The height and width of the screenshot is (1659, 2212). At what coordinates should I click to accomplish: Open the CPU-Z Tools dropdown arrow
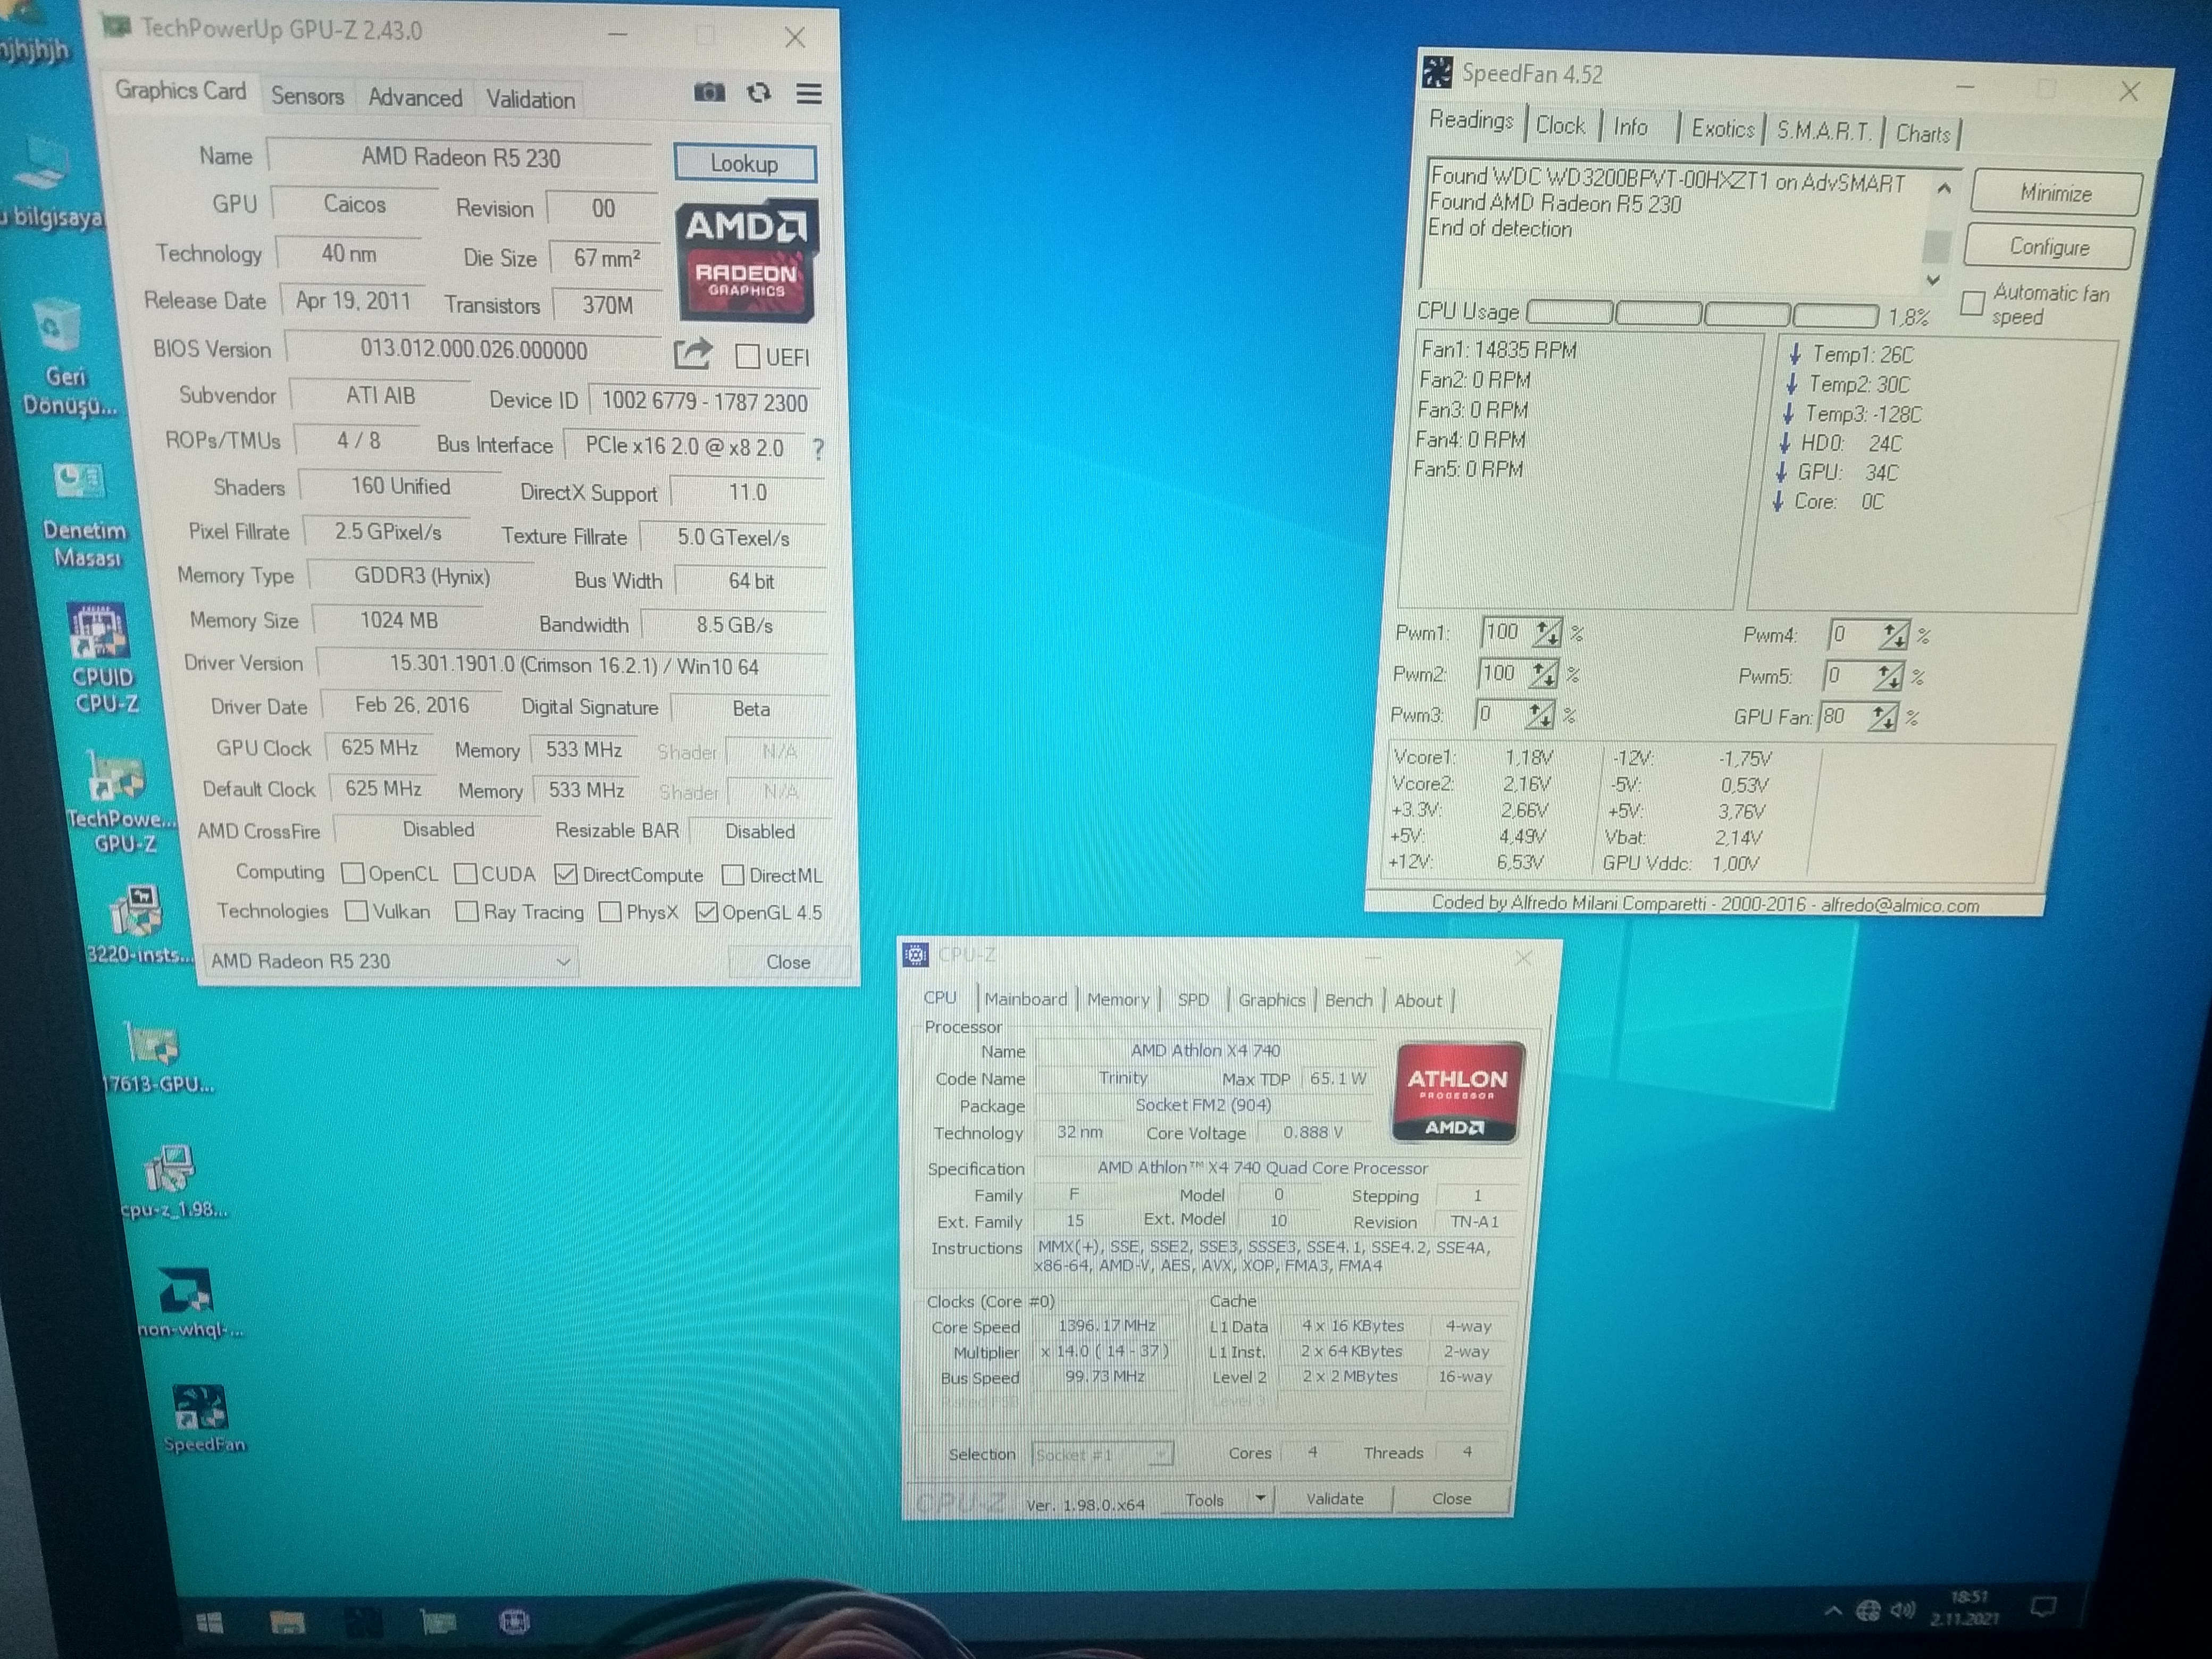[x=1260, y=1498]
